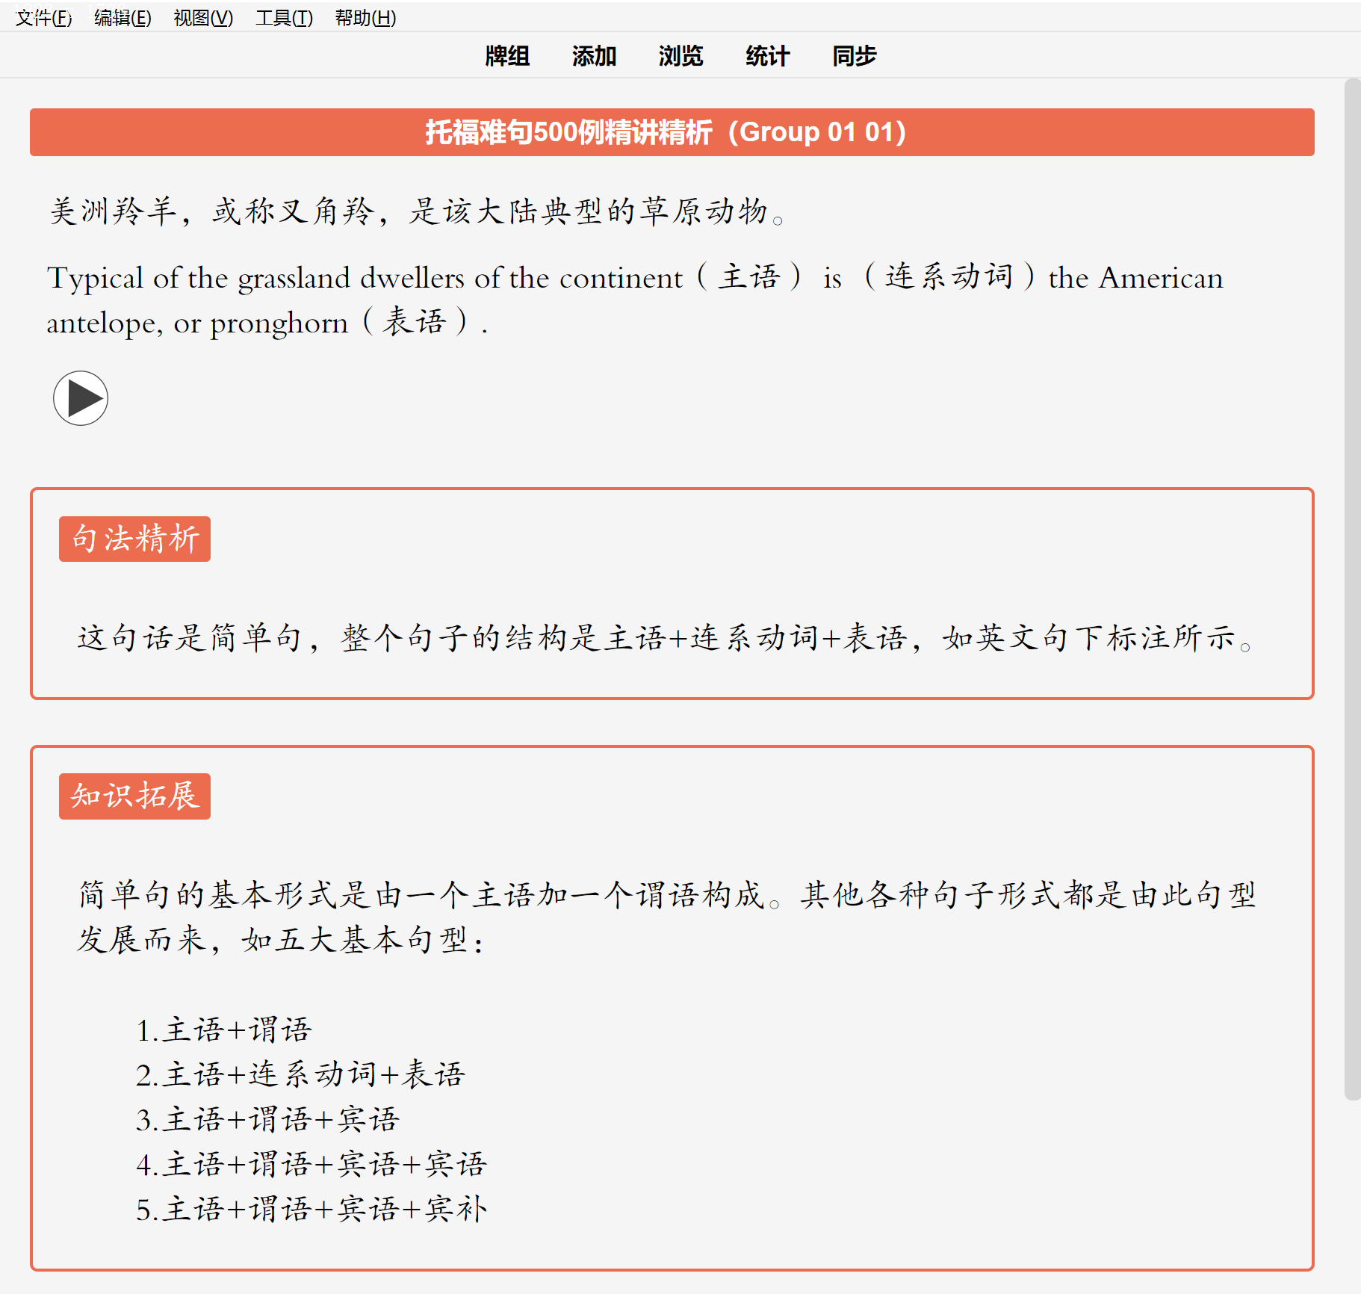Click the vertical scrollbar thumb

coord(1352,589)
